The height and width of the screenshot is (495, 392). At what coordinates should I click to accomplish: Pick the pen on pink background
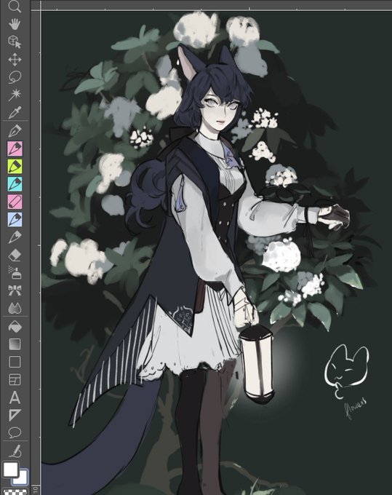click(15, 148)
